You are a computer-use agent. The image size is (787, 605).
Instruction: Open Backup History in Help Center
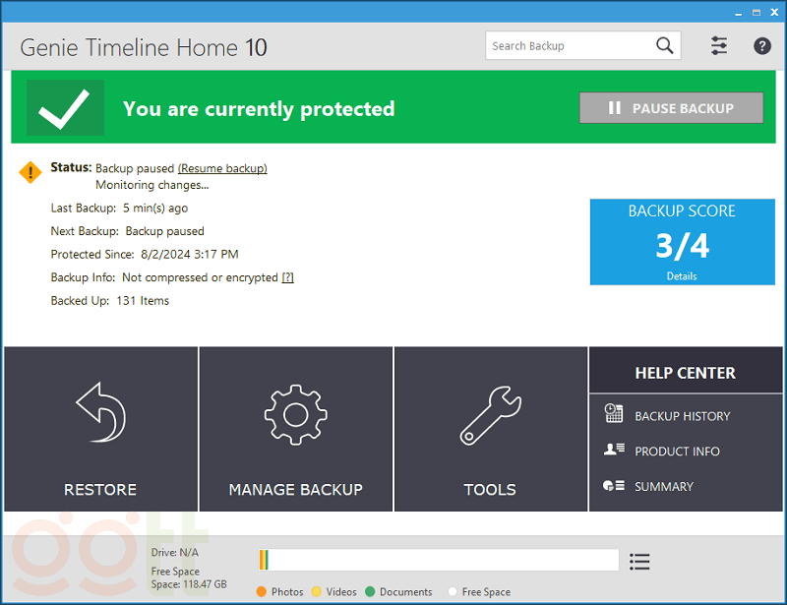tap(682, 416)
